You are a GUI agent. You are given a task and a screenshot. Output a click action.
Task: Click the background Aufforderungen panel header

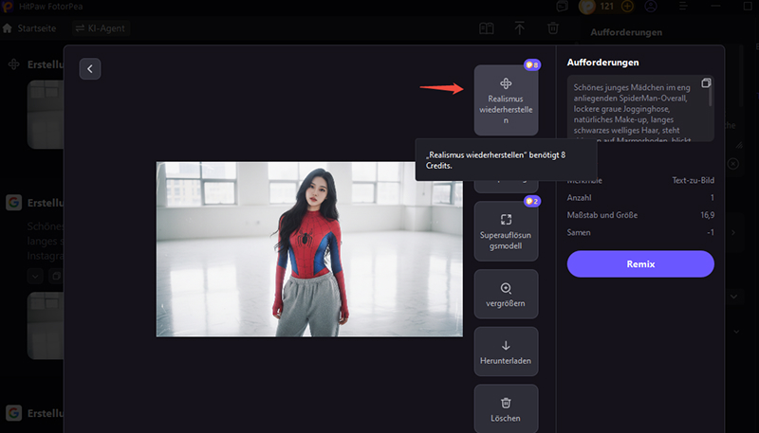pos(626,32)
